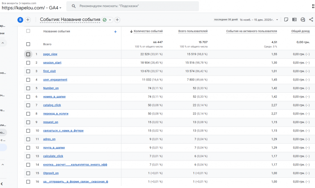Screen dimensions: 315x188
Task: Sort by the 'Количество событий' column
Action: click(x=148, y=31)
